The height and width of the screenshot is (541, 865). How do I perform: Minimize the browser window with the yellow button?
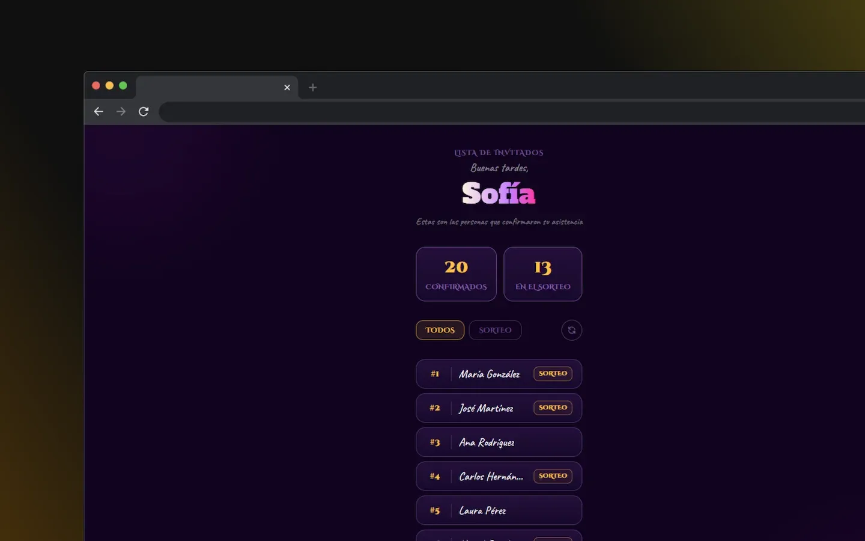[109, 85]
